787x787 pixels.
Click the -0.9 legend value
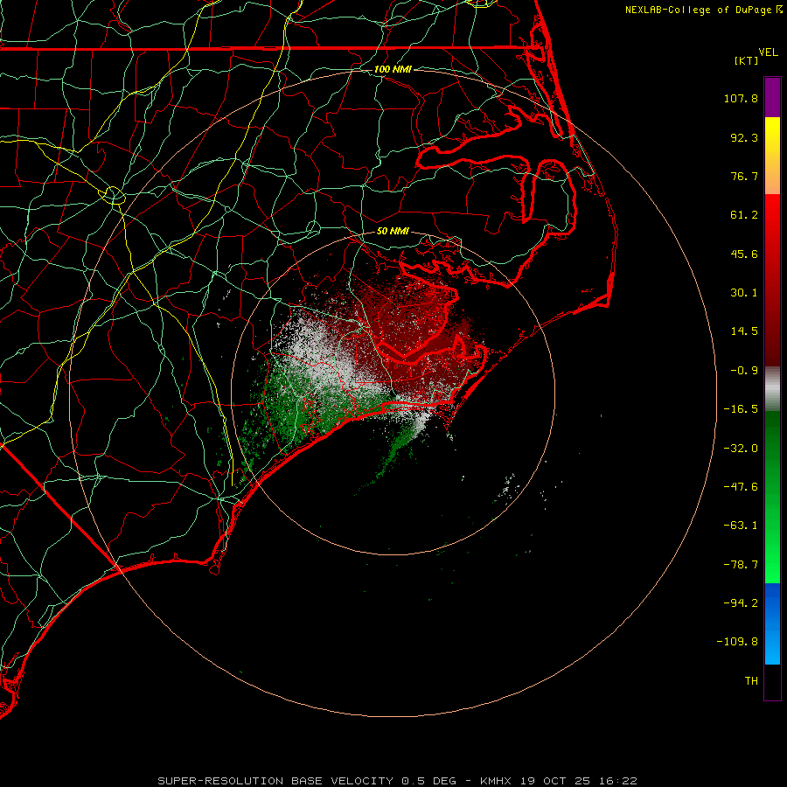coord(744,371)
